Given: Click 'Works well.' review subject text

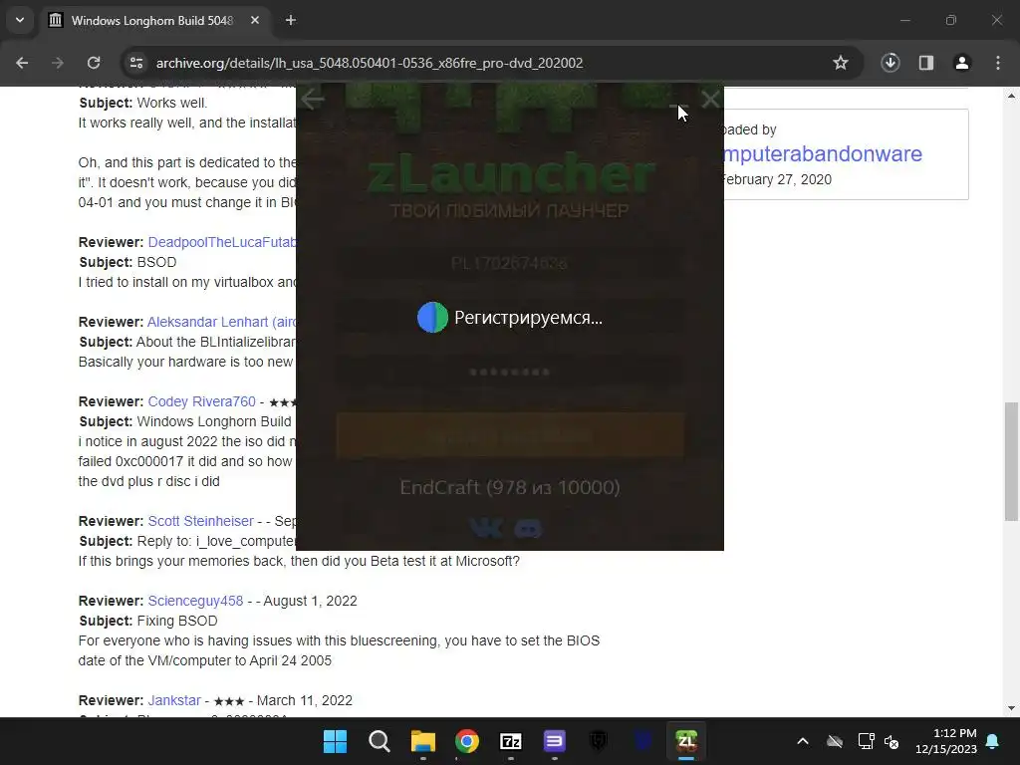Looking at the screenshot, I should coord(172,103).
